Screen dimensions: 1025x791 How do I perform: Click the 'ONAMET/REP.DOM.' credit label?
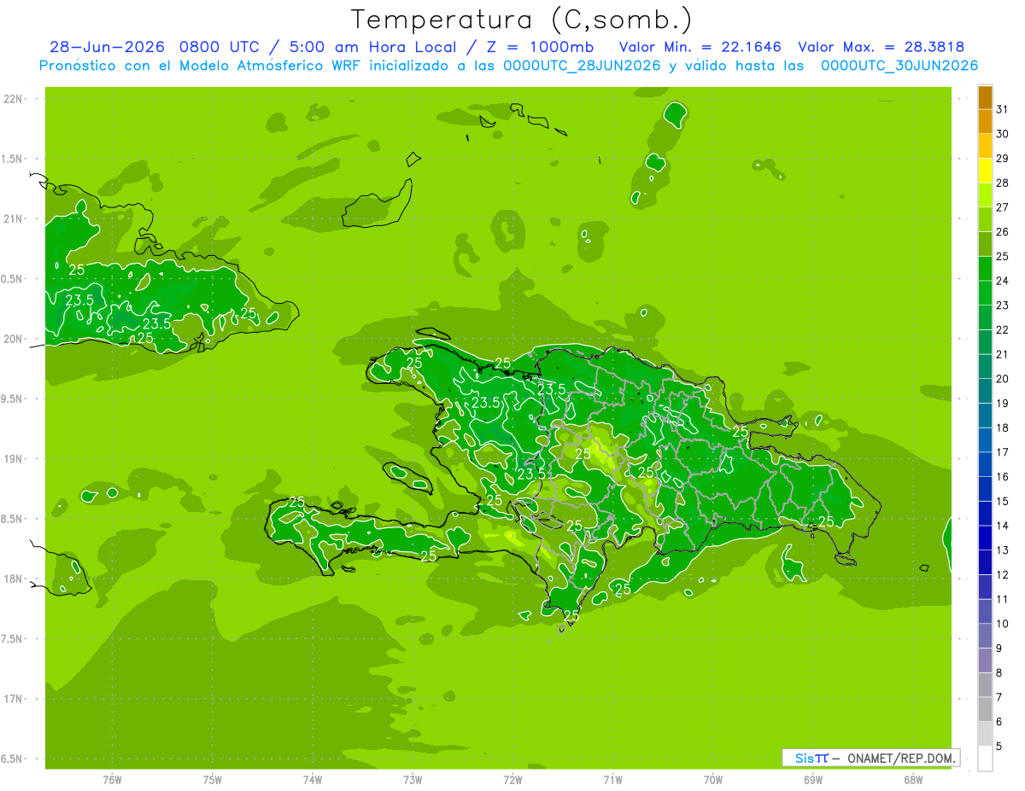[901, 758]
